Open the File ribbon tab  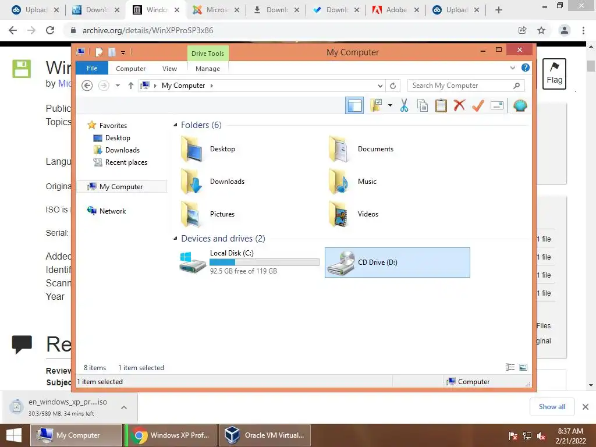point(92,68)
